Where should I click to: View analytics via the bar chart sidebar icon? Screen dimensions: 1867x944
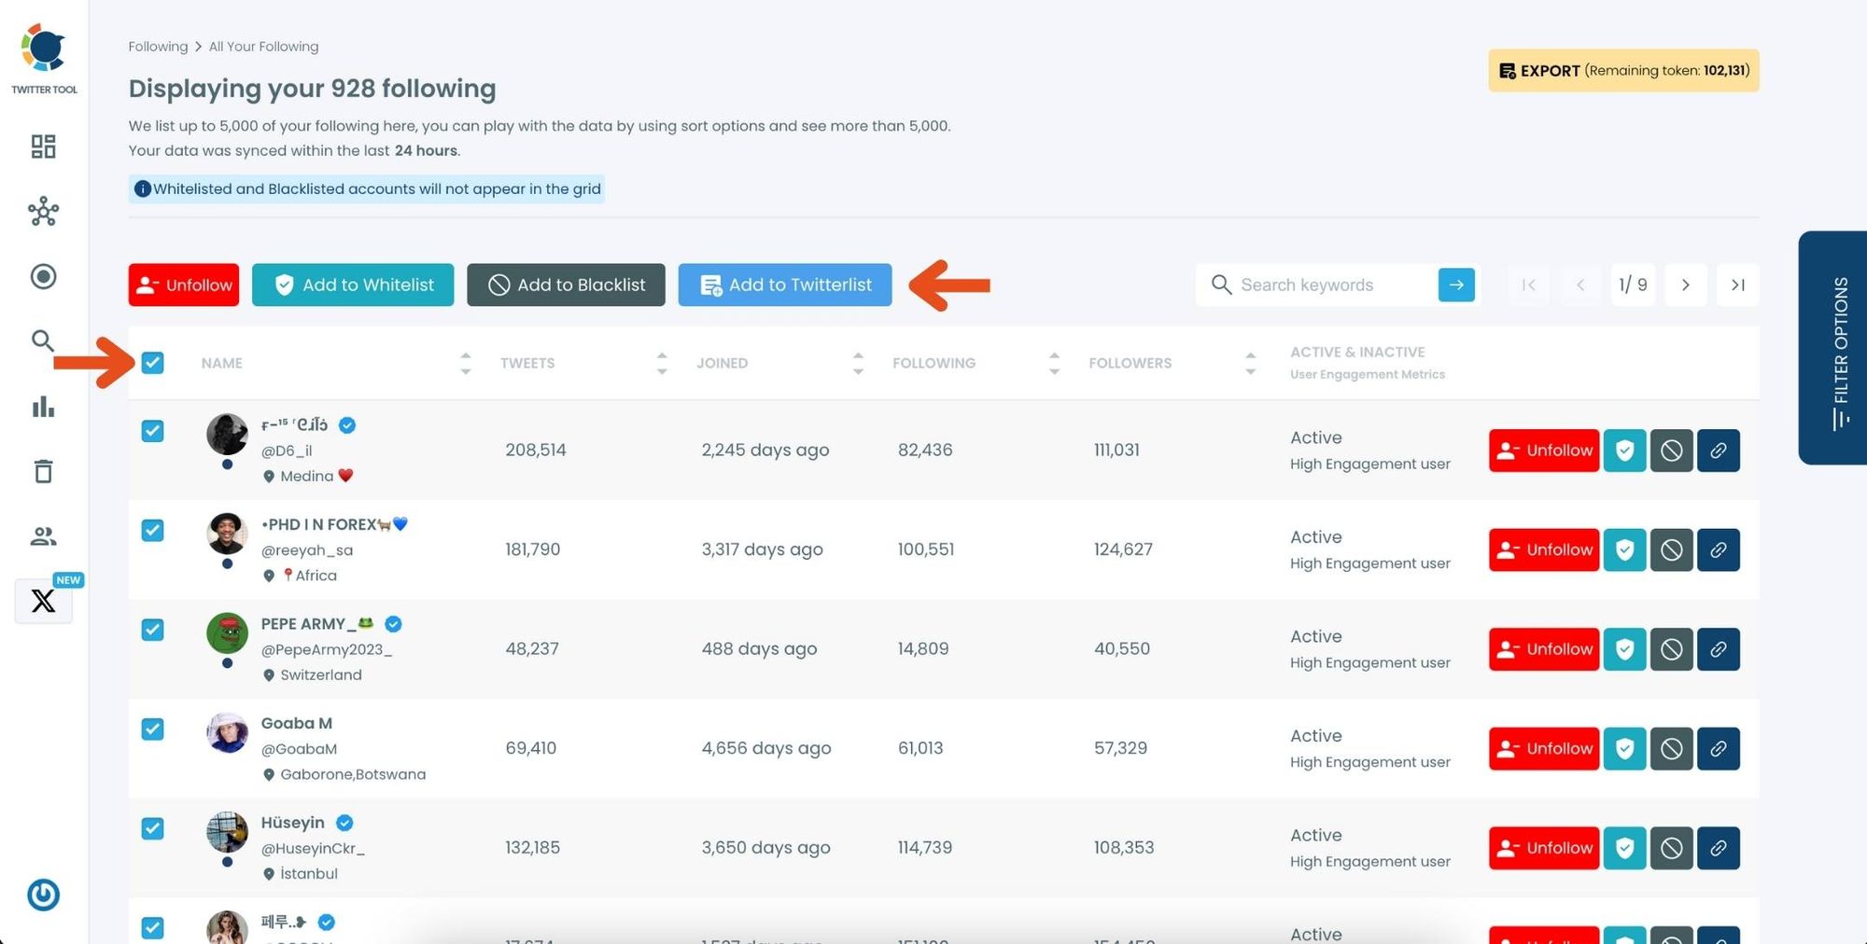point(43,407)
